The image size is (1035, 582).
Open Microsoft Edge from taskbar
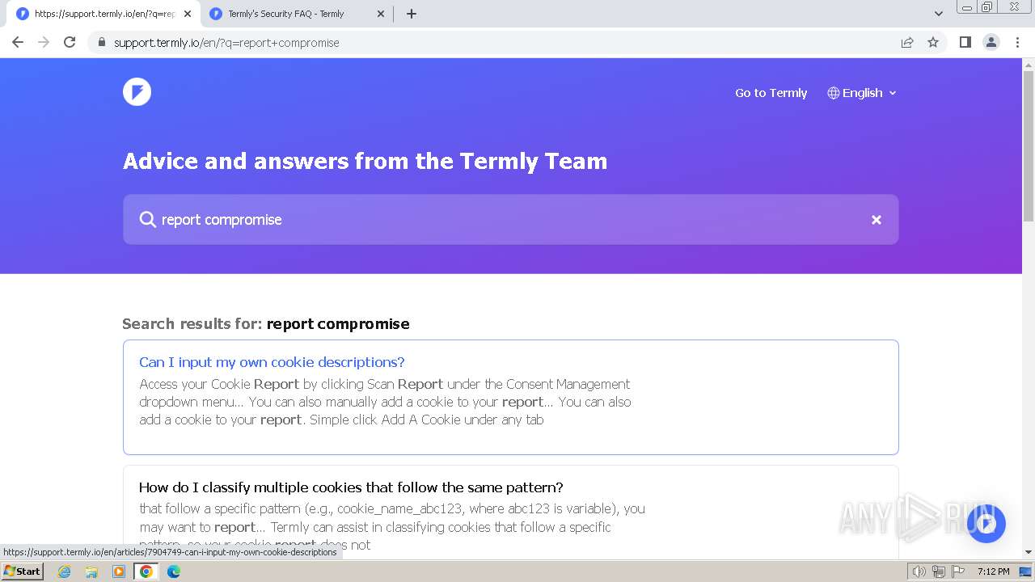pyautogui.click(x=174, y=571)
